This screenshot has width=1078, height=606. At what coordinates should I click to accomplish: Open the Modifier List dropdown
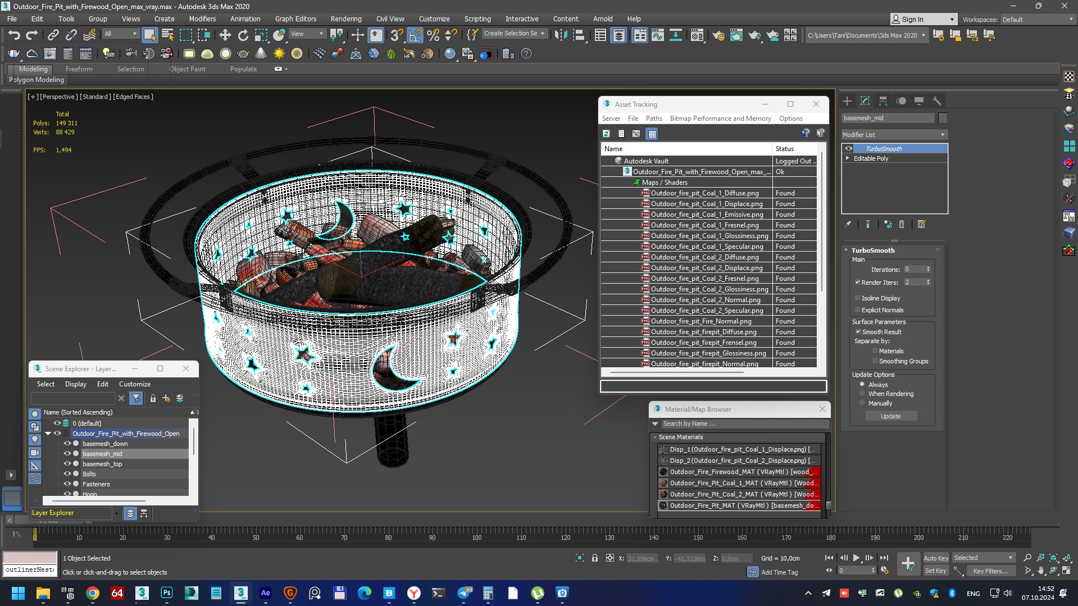(894, 135)
